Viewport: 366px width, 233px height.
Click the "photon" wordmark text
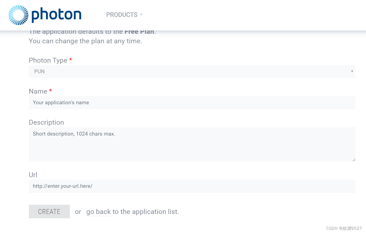(56, 15)
